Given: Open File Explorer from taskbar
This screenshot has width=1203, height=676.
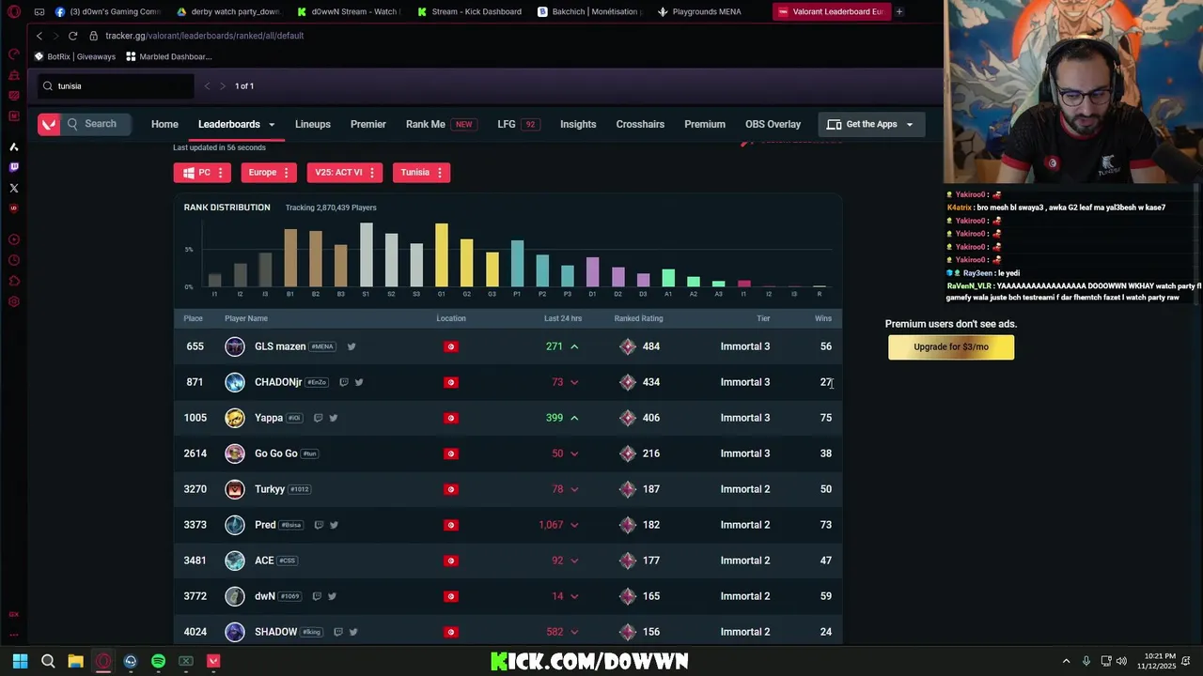Looking at the screenshot, I should pos(75,661).
